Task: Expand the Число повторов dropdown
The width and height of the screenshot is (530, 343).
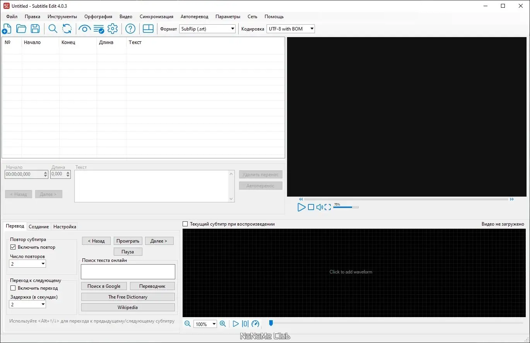Action: click(27, 264)
